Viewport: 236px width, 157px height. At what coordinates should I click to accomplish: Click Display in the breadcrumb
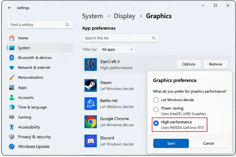(x=124, y=16)
